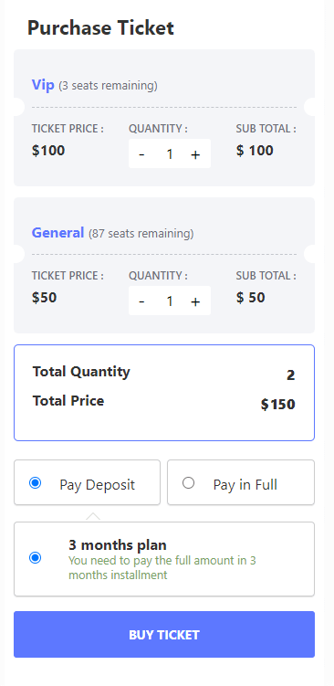334x686 pixels.
Task: Click the General sub total $ 50
Action: point(250,298)
